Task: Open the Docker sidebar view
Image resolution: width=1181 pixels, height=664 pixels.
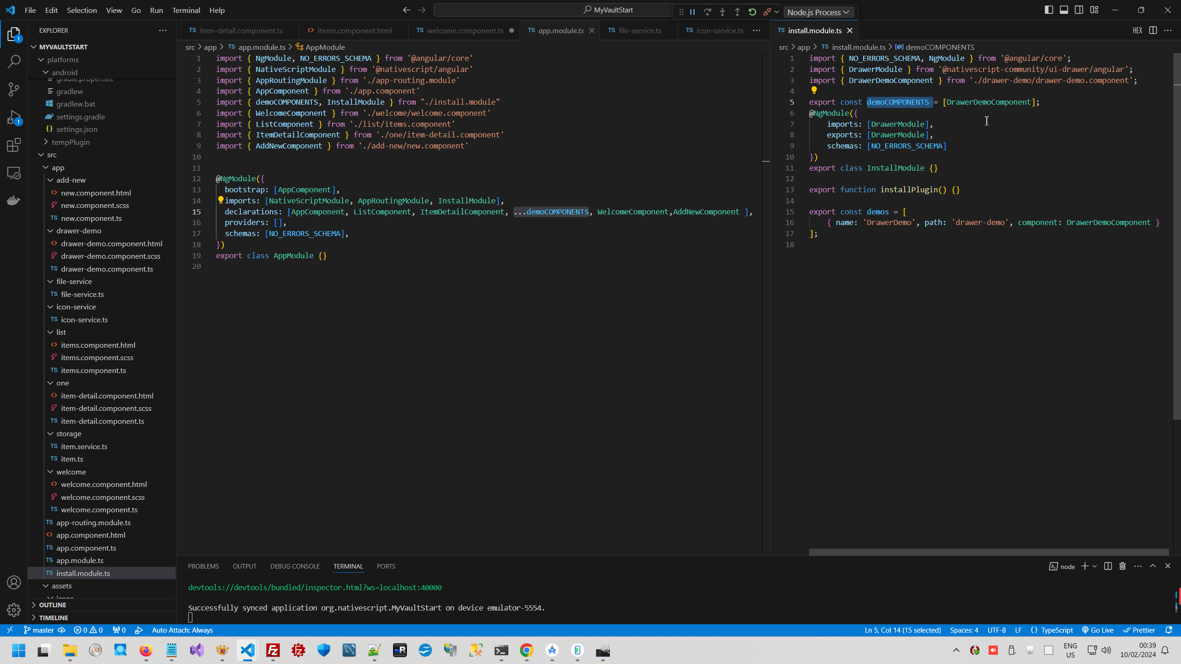Action: (x=14, y=200)
